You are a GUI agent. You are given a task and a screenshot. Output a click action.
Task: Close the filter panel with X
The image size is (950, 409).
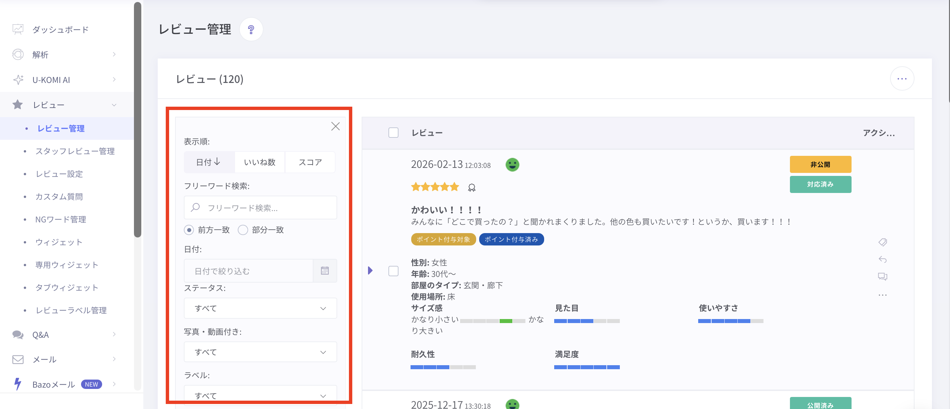335,126
